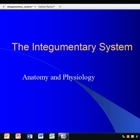
Task: Open Visio from the taskbar
Action: pyautogui.click(x=29, y=136)
